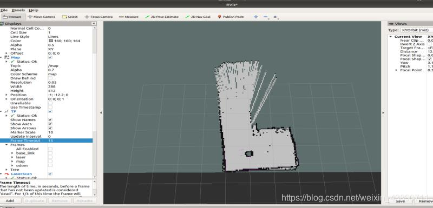Click the Add display button
The width and height of the screenshot is (433, 208).
click(10, 201)
